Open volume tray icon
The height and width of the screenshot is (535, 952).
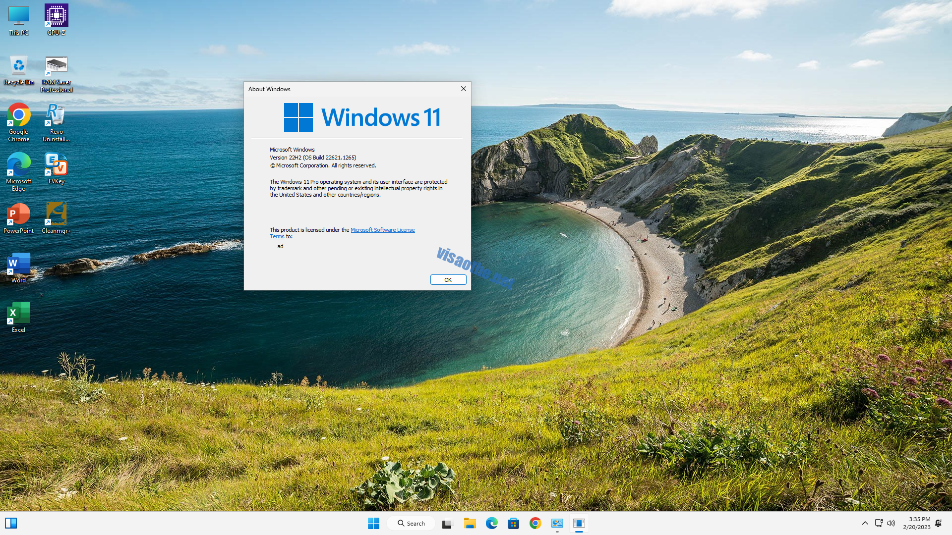(891, 523)
